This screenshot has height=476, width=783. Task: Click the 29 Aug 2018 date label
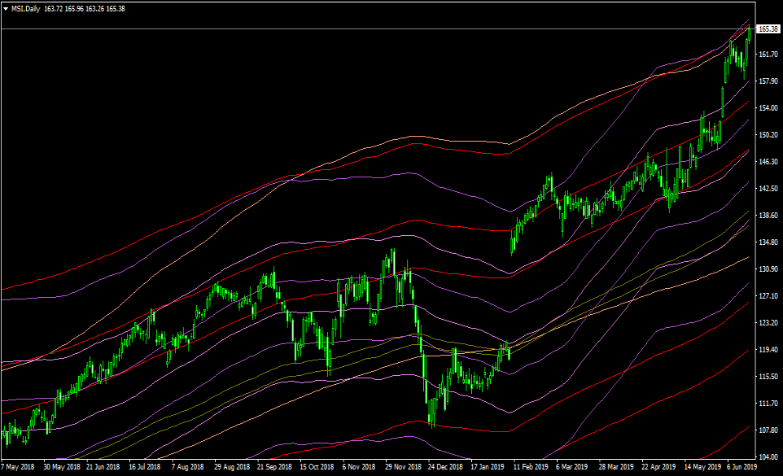point(231,468)
